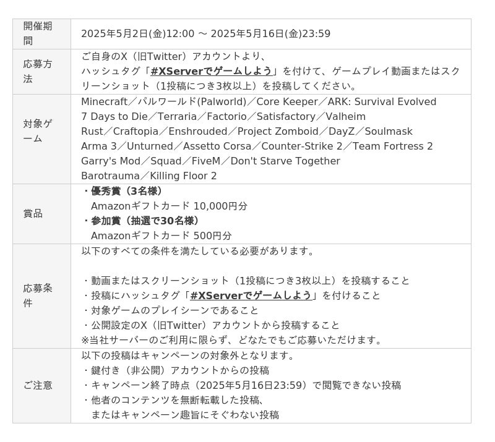Click the ご注意 row header
The image size is (495, 442).
tap(41, 386)
